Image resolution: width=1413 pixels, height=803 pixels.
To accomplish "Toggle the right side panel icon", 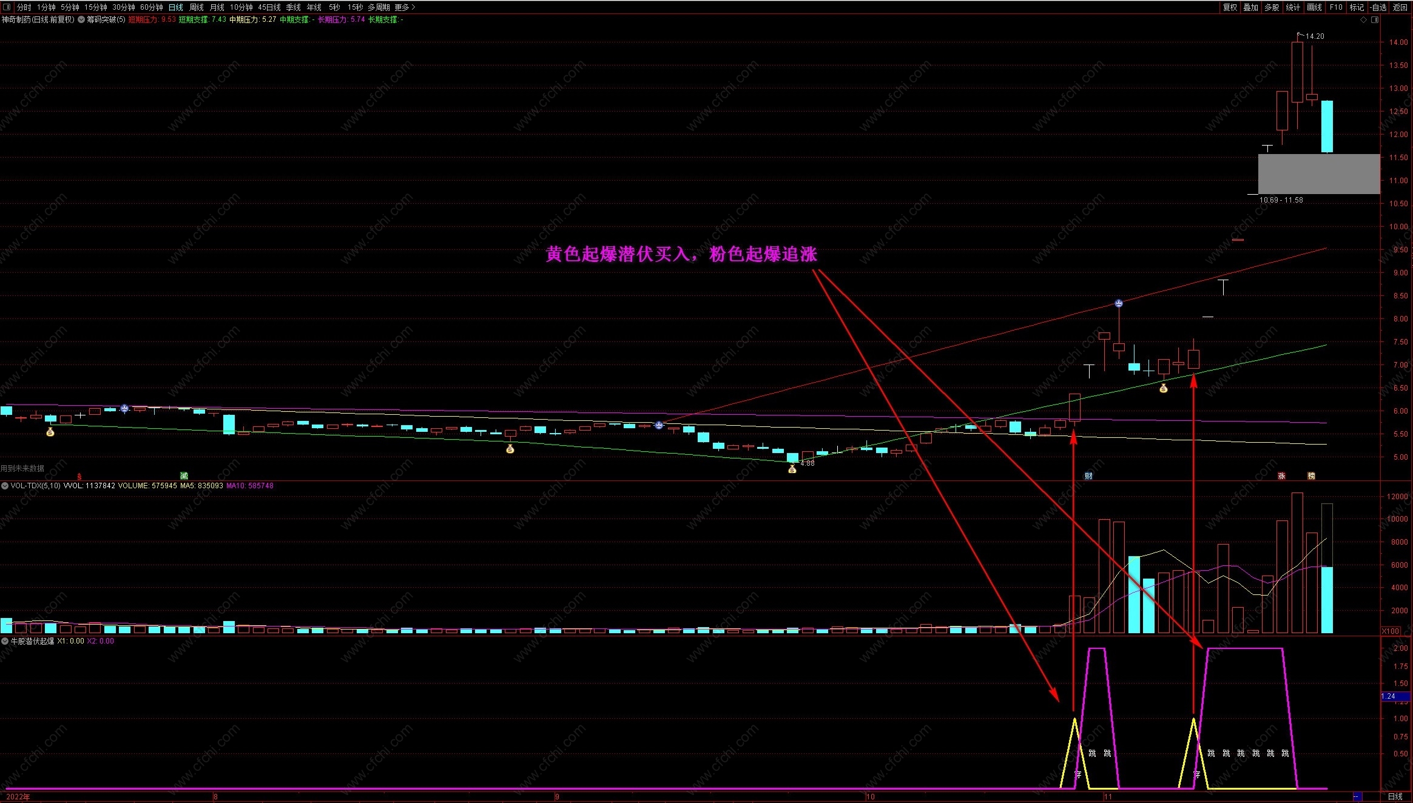I will tap(1375, 19).
